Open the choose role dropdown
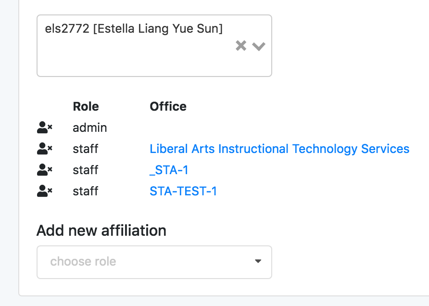Viewport: 429px width, 306px height. (x=154, y=262)
